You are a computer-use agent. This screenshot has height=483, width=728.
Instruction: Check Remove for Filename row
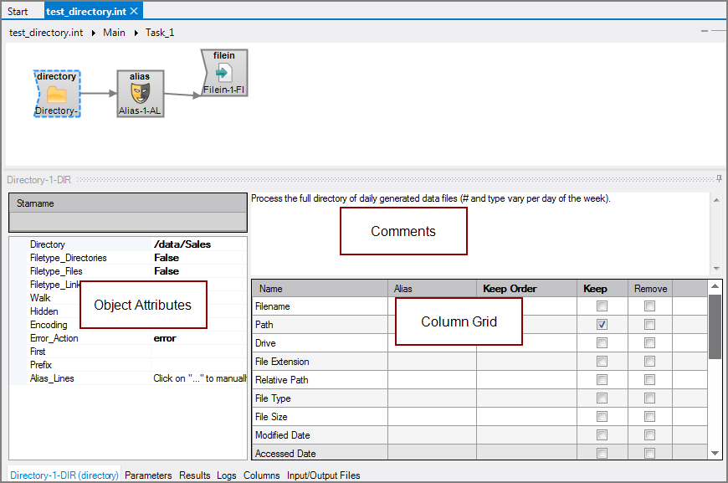[649, 306]
